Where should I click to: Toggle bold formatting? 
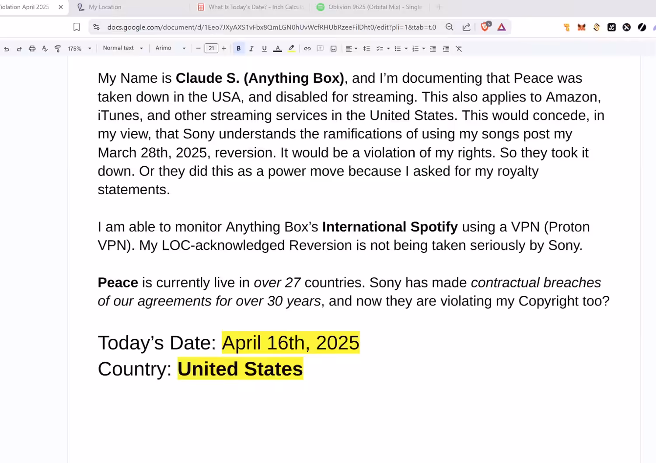point(239,49)
